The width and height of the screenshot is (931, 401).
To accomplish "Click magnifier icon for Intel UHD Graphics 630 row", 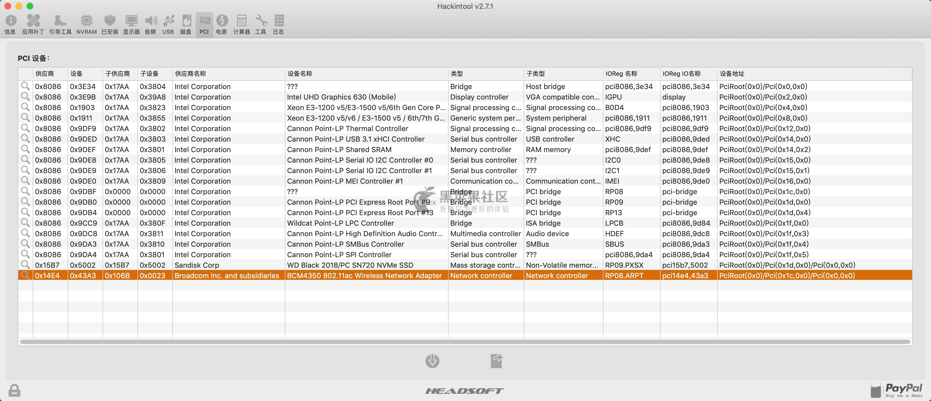I will (x=25, y=97).
